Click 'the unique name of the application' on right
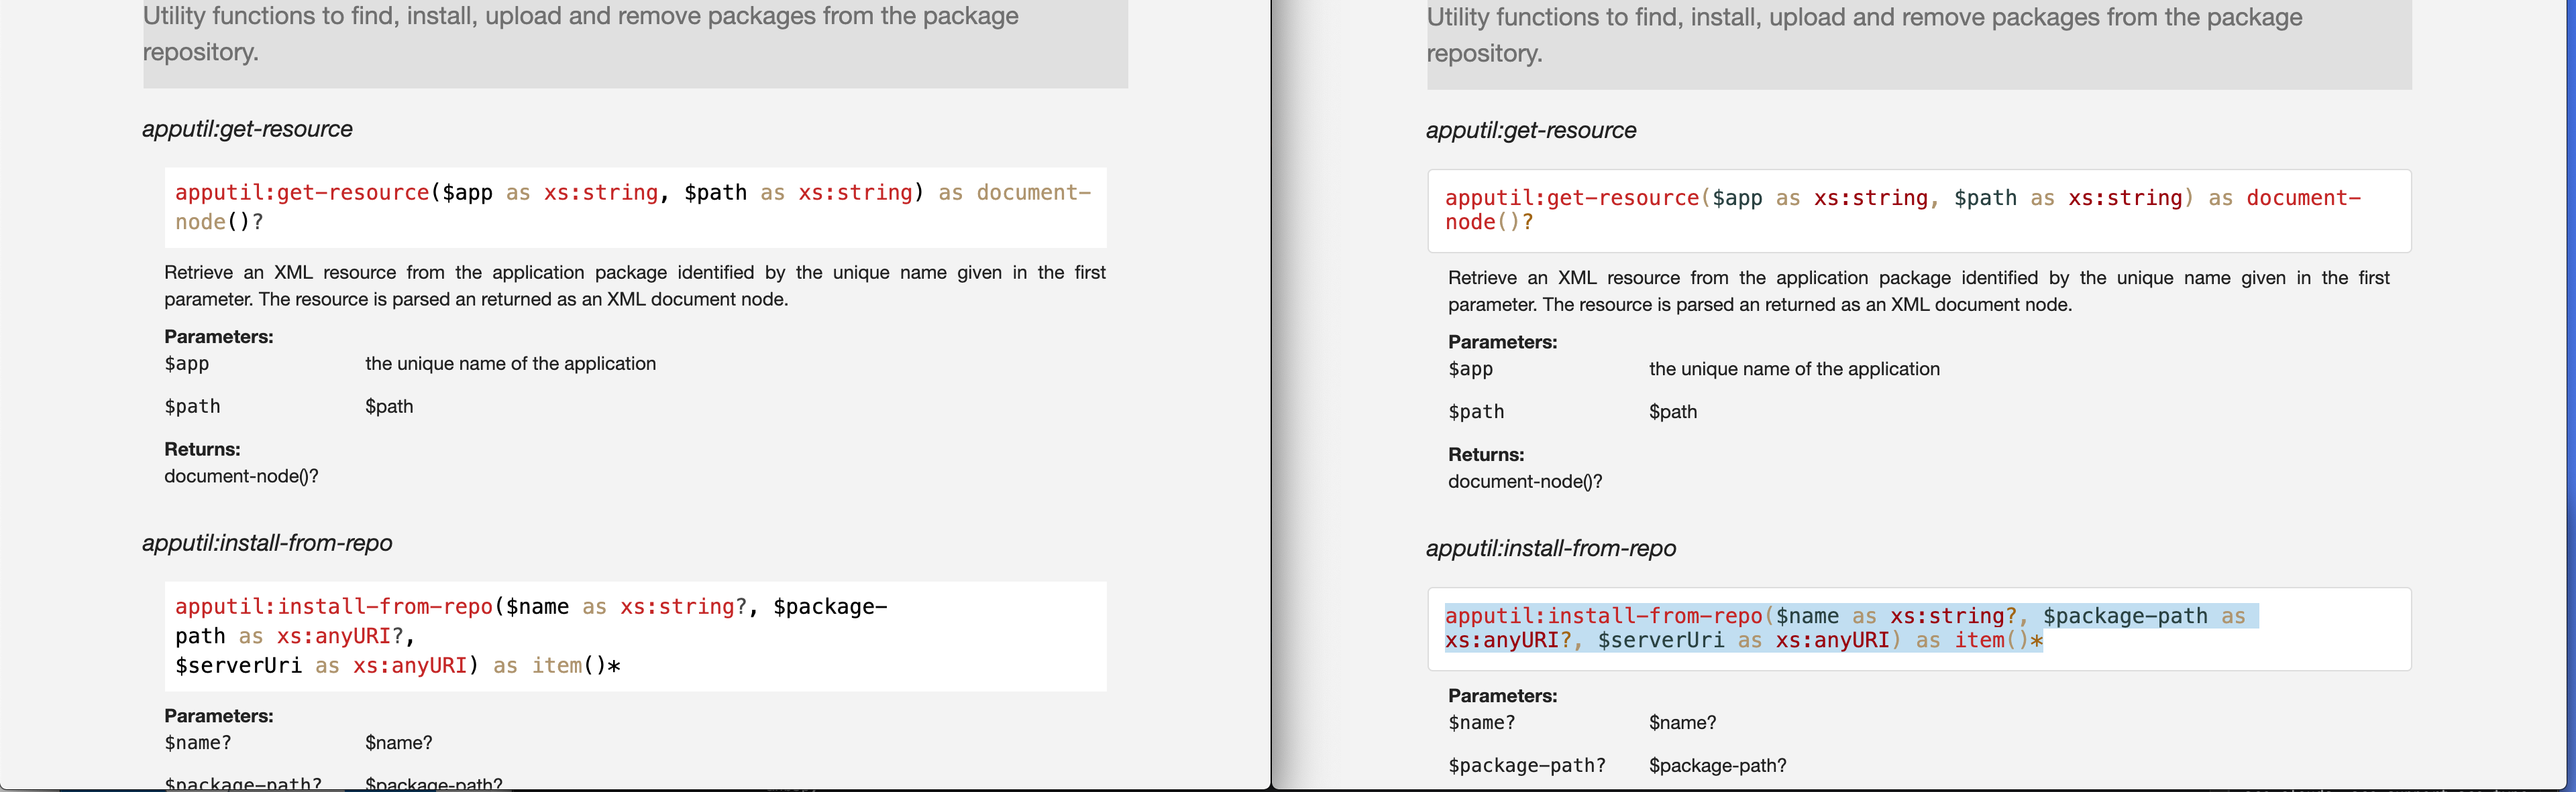Viewport: 2576px width, 792px height. click(x=1794, y=369)
